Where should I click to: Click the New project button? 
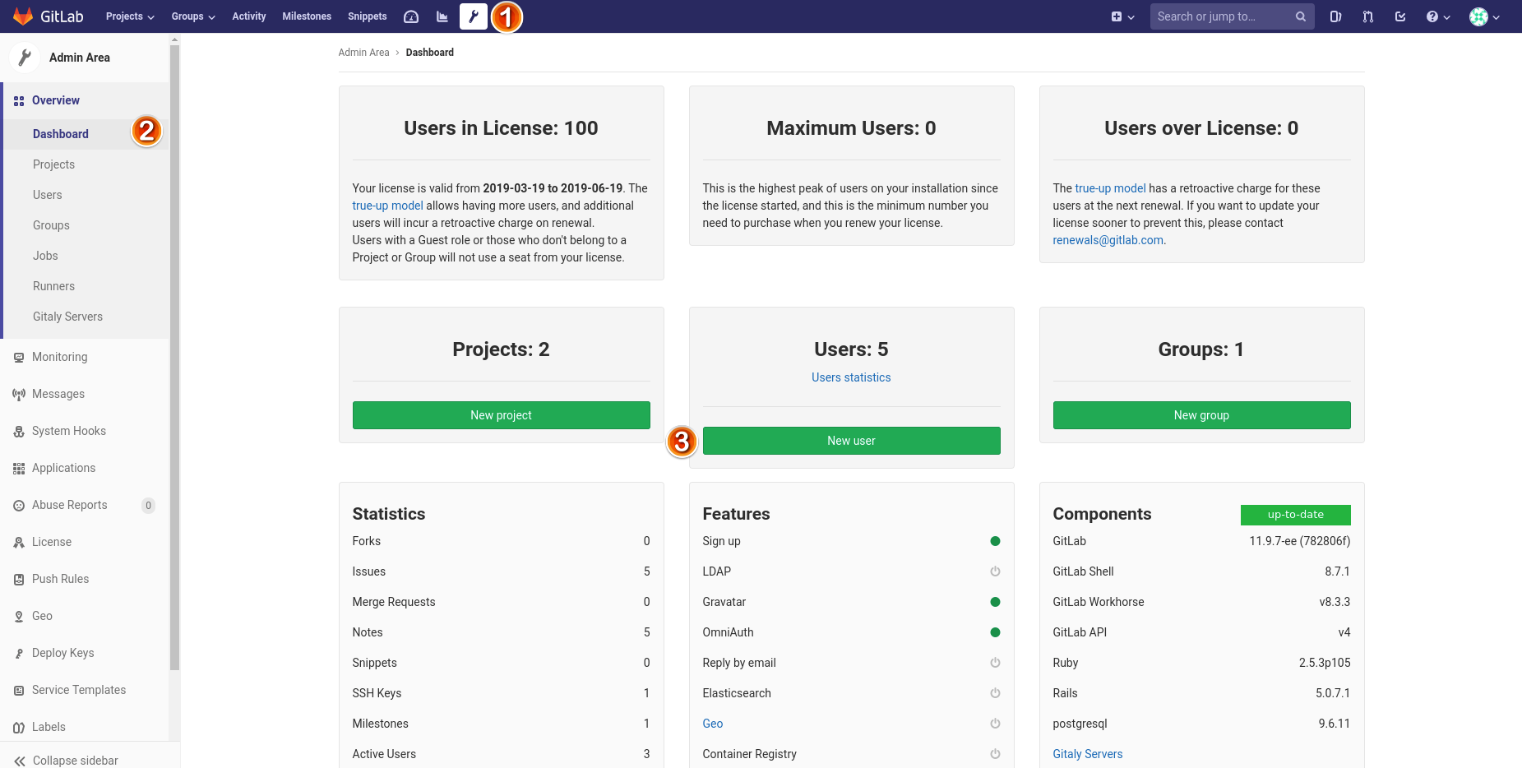coord(501,415)
